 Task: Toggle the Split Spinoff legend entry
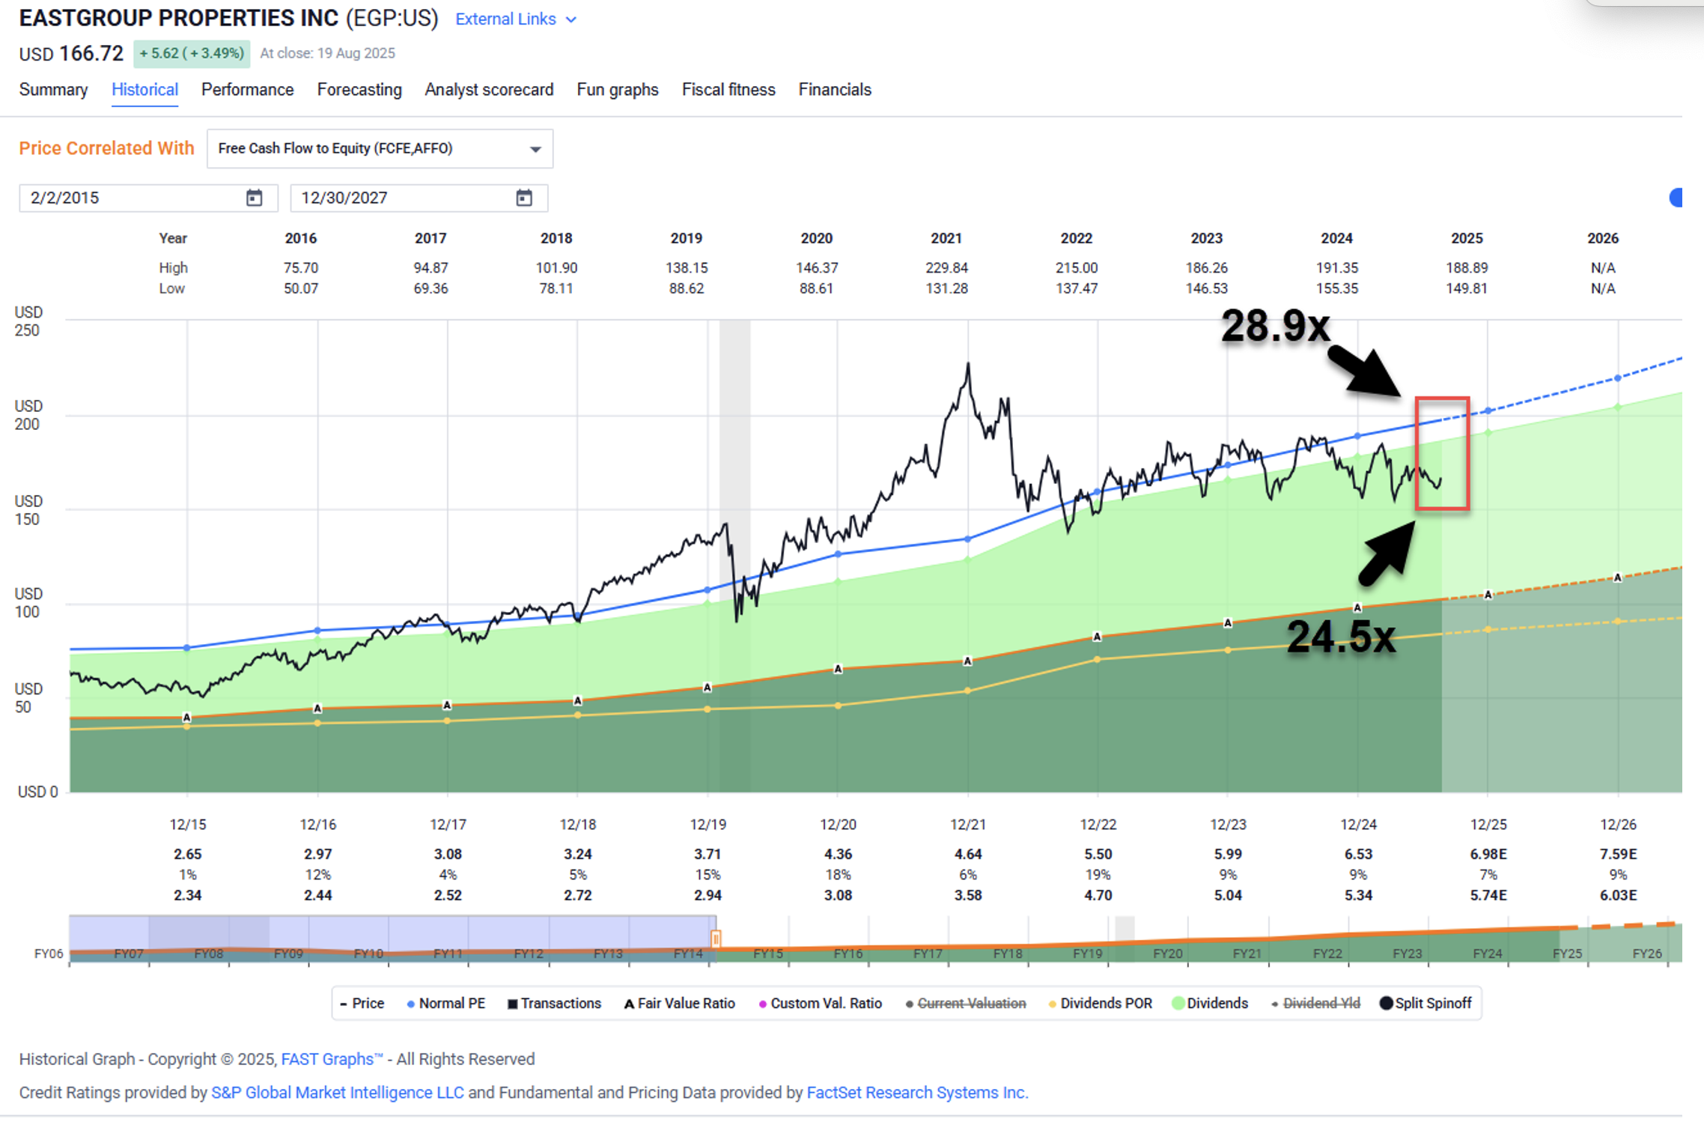[1425, 1003]
